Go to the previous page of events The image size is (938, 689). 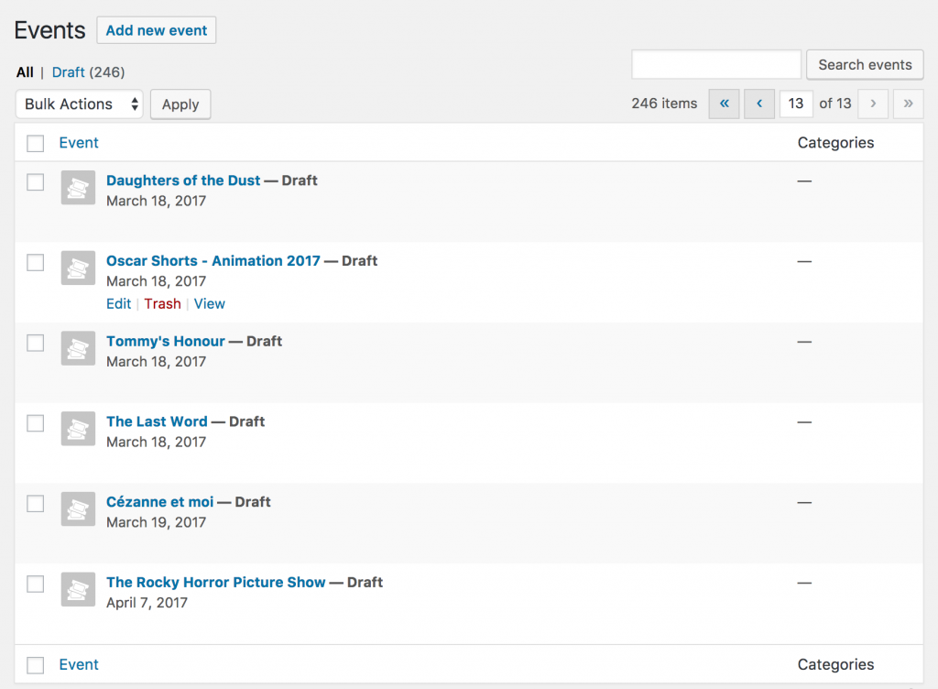[x=759, y=104]
